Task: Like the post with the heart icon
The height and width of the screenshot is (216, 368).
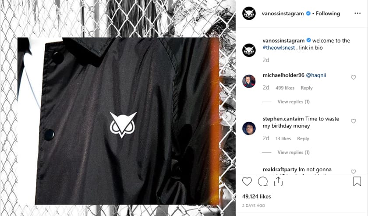Action: click(x=247, y=181)
